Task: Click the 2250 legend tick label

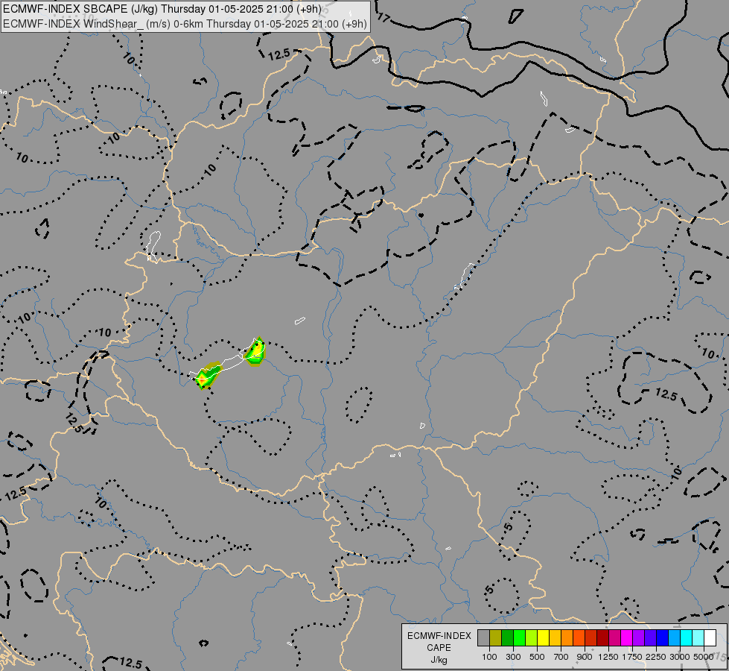Action: click(x=656, y=657)
